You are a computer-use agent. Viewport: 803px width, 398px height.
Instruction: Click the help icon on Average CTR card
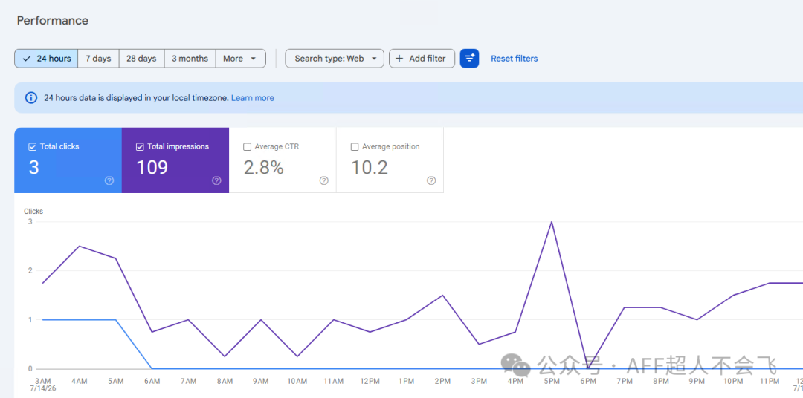point(323,180)
